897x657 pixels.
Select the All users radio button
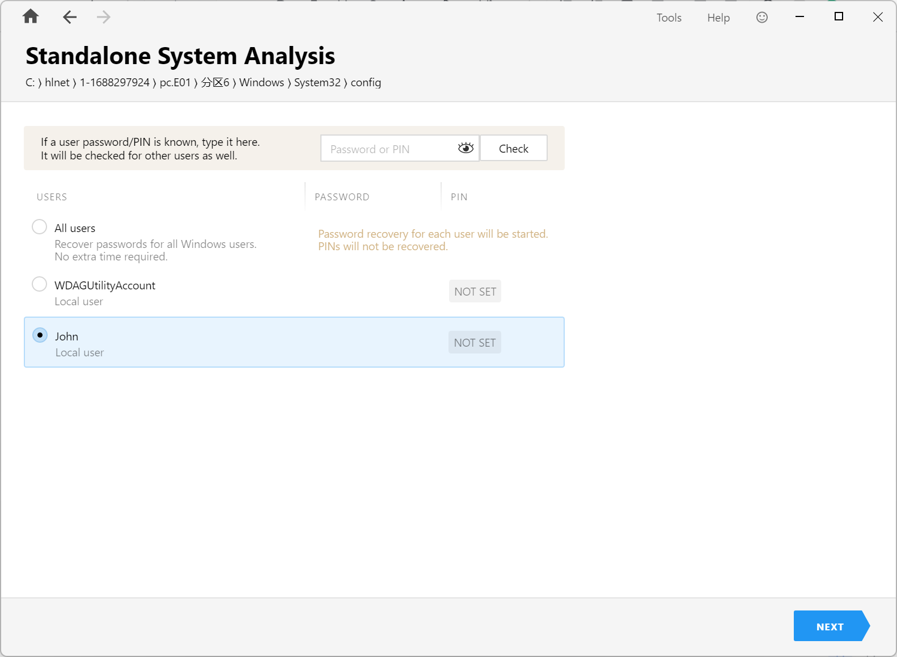click(39, 227)
